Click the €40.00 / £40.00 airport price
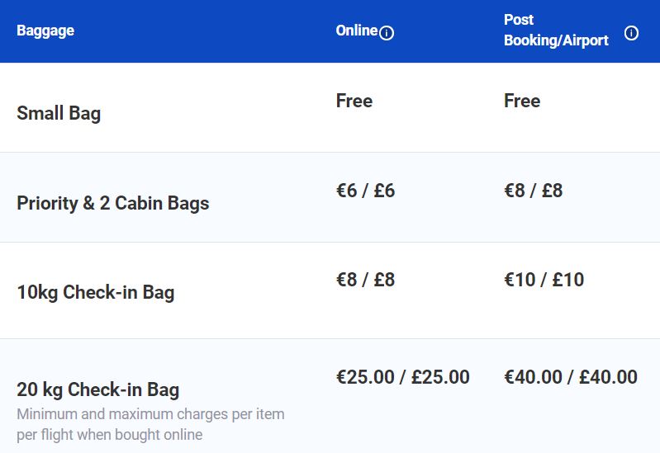Screen dimensions: 660x453 click(x=571, y=377)
